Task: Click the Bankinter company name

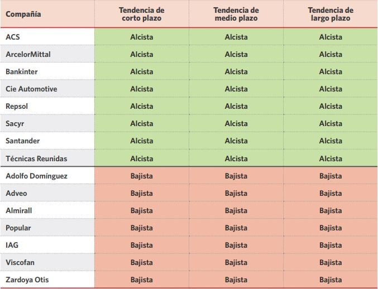Action: pyautogui.click(x=22, y=71)
